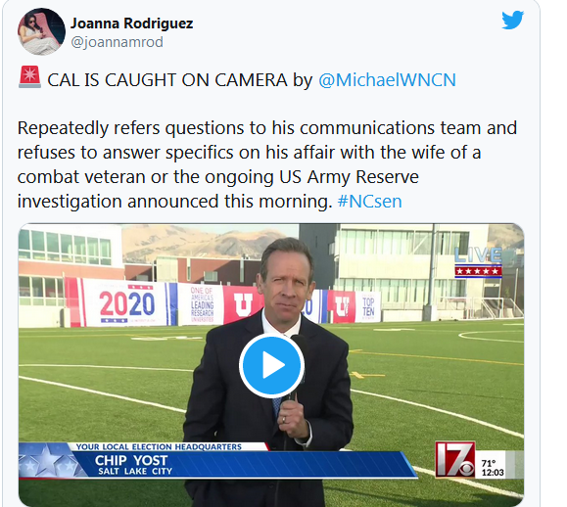The width and height of the screenshot is (567, 507).
Task: Play the embedded video
Action: tap(271, 365)
